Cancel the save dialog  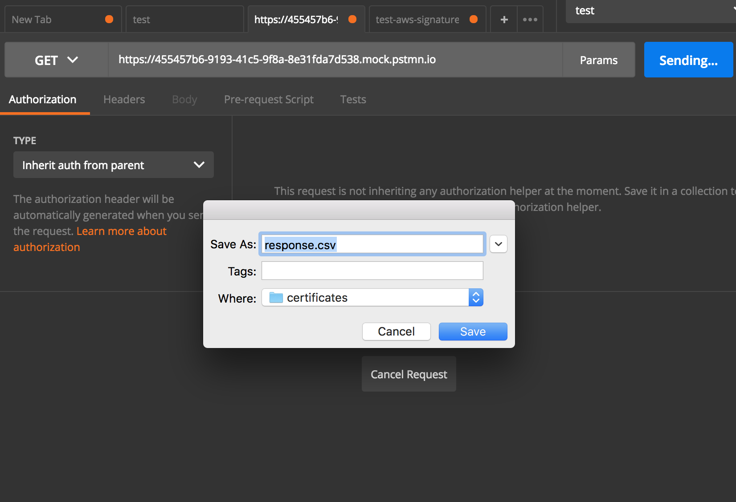pyautogui.click(x=396, y=331)
